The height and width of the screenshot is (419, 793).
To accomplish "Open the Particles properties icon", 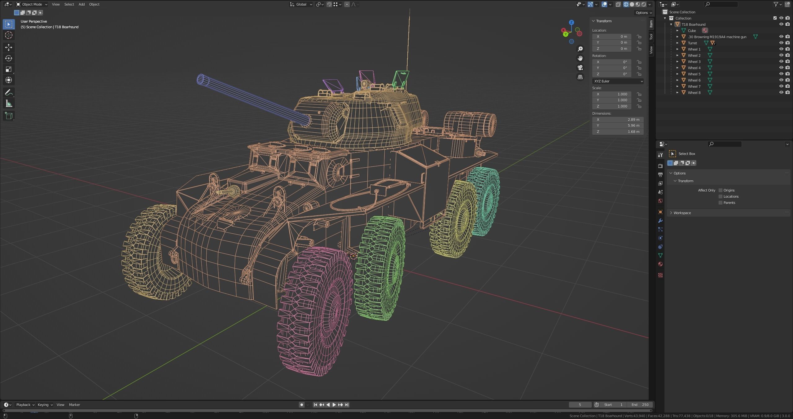I will coord(660,229).
